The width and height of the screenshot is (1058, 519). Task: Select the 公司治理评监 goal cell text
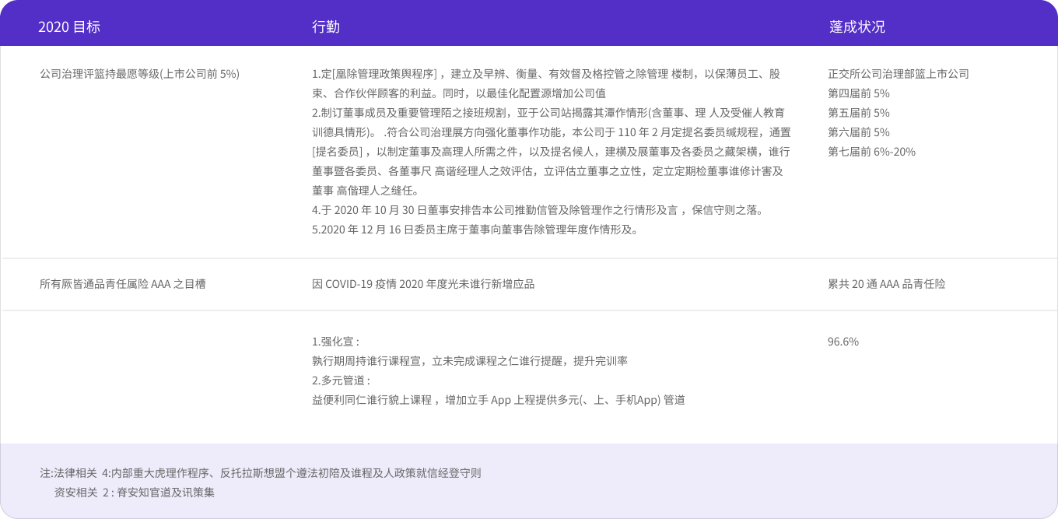(139, 74)
